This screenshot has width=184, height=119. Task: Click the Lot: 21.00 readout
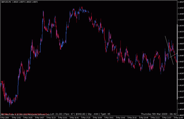coord(56,114)
